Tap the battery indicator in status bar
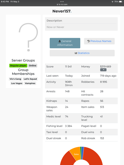 (121, 2)
